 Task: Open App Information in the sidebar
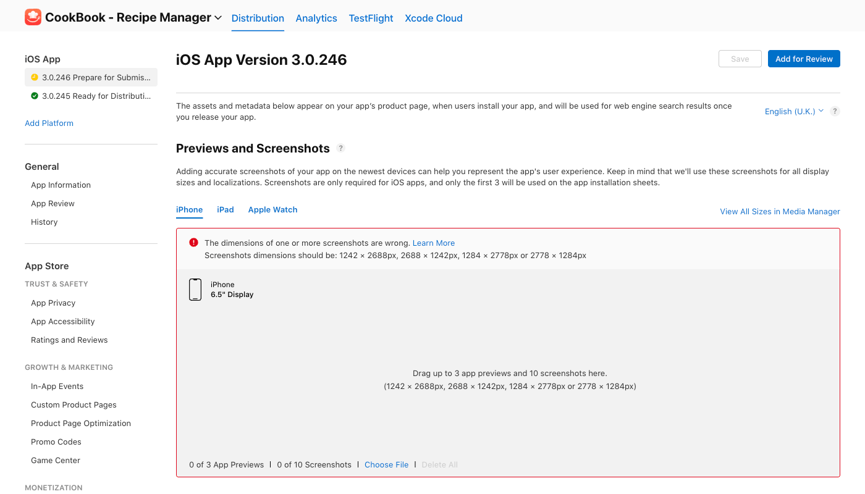(x=61, y=185)
